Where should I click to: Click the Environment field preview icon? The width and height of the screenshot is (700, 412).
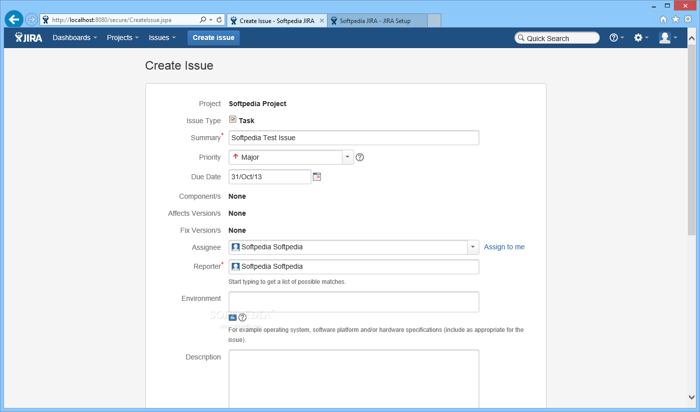tap(233, 317)
